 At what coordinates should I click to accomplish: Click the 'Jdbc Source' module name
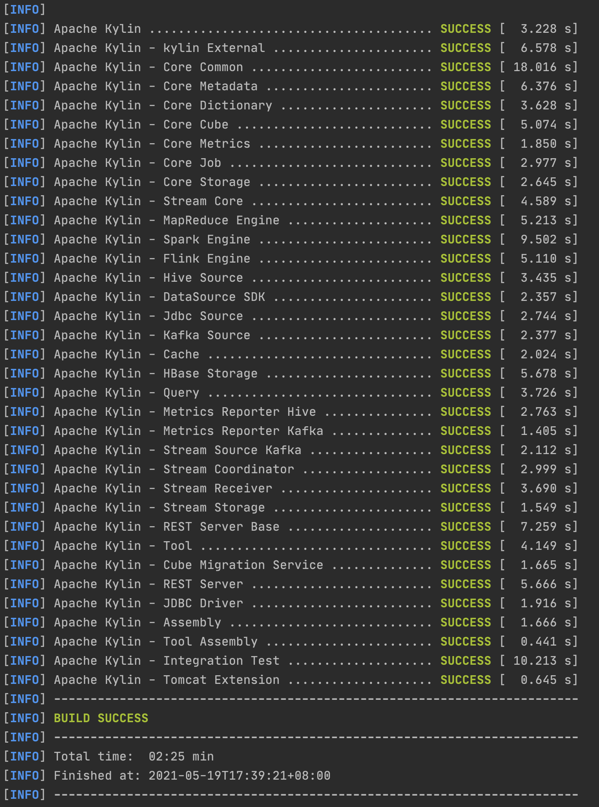click(x=203, y=316)
